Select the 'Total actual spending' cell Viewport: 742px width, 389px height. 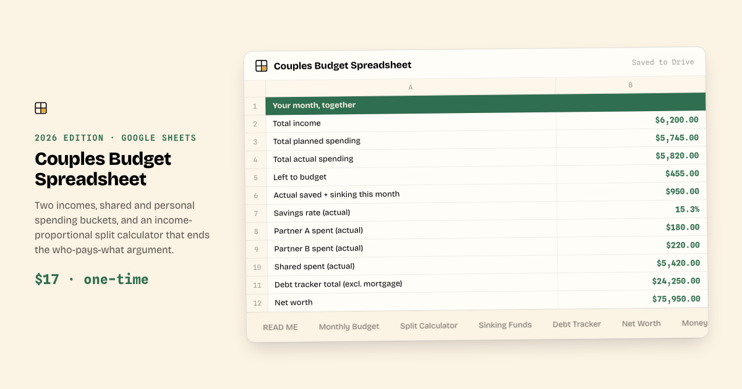click(412, 159)
